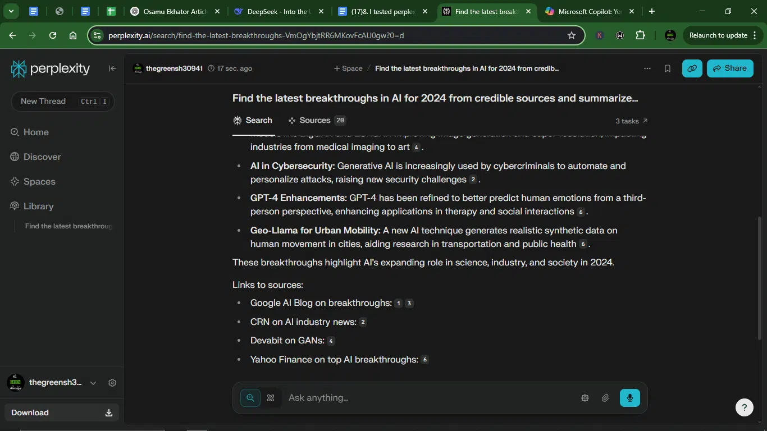
Task: Switch to the Microsoft Copilot tab
Action: click(x=590, y=11)
